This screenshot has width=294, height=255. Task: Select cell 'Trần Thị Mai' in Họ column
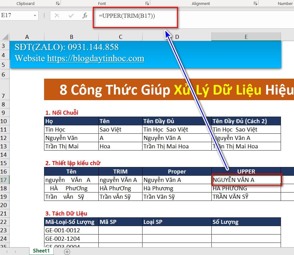click(x=71, y=146)
